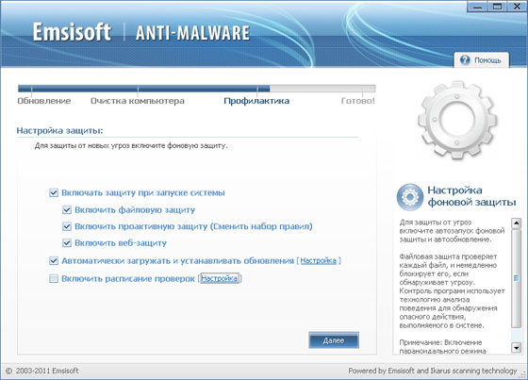Toggle 'Включать защиту при запуске системы' checkbox
Viewport: 528px width, 380px height.
54,192
